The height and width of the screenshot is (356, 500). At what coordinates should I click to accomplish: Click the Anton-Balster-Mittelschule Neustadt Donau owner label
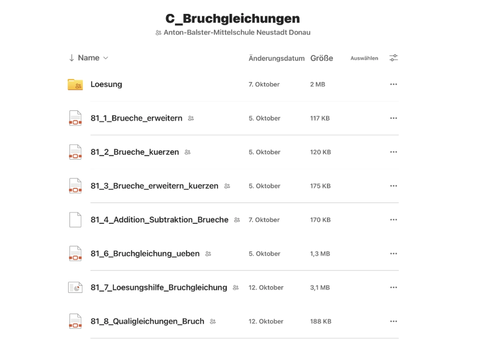(237, 33)
